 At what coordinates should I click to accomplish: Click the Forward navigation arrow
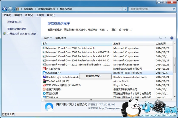(x=10, y=9)
